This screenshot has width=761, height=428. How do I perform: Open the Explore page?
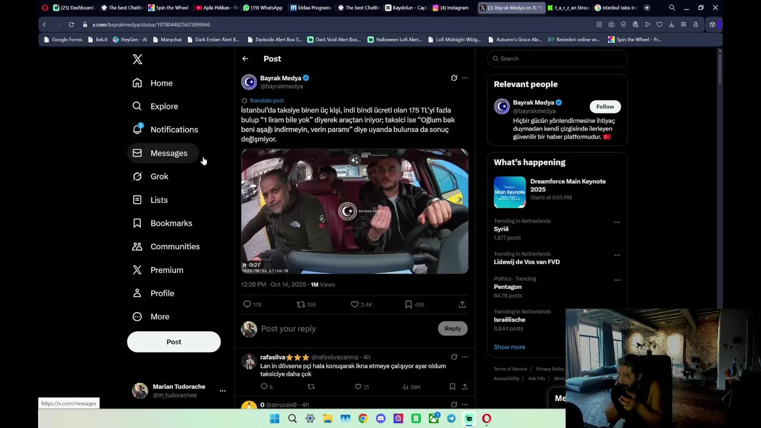coord(155,106)
